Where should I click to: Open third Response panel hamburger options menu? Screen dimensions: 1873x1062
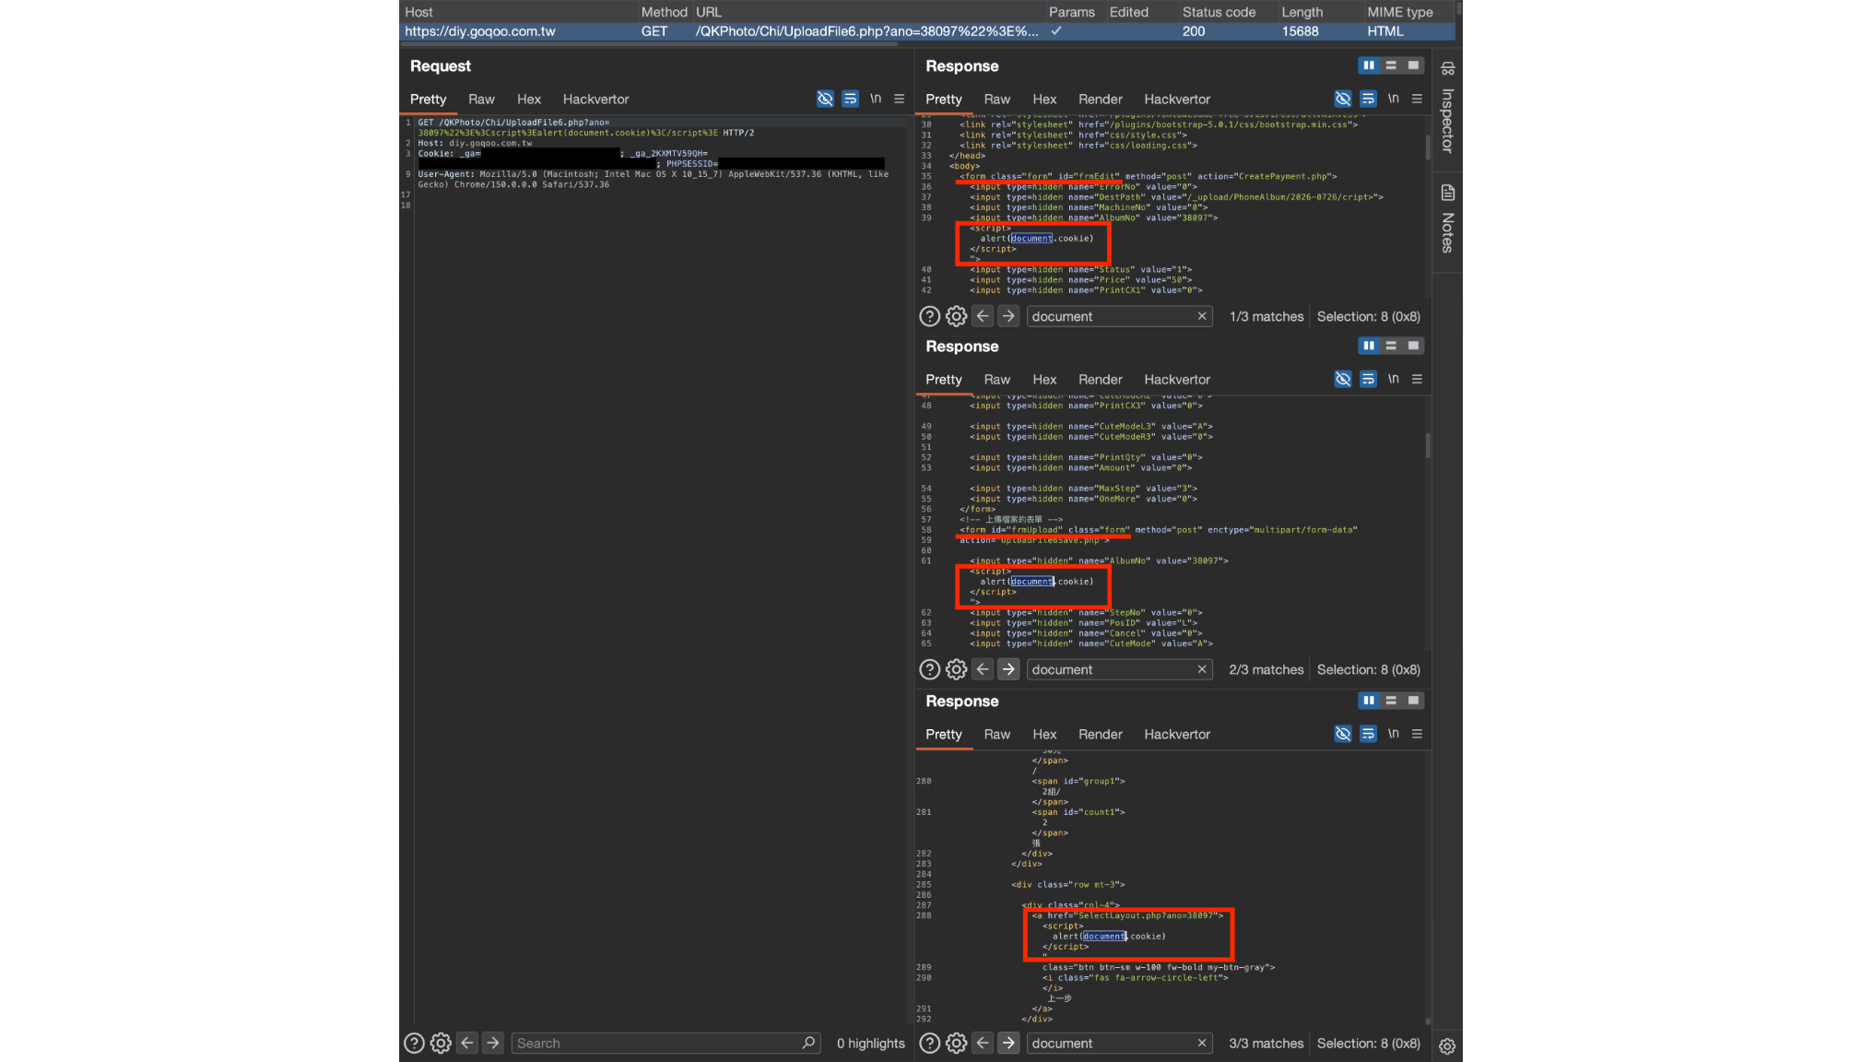pos(1417,734)
